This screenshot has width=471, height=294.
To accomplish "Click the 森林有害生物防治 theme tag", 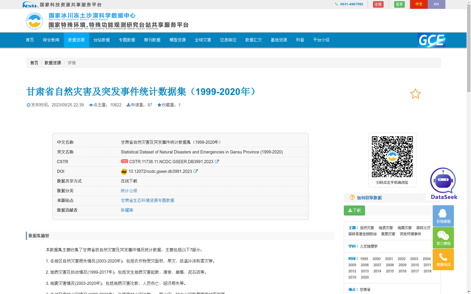I will point(362,234).
